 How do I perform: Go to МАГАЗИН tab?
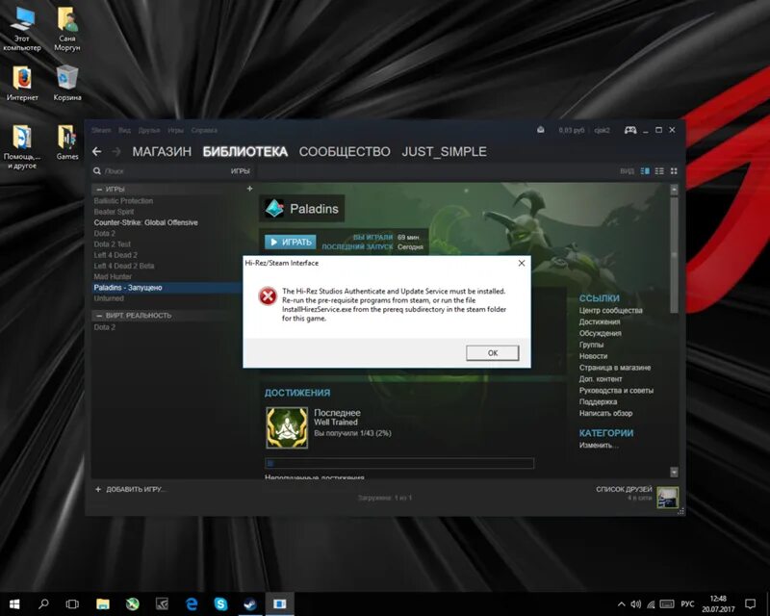(x=162, y=151)
